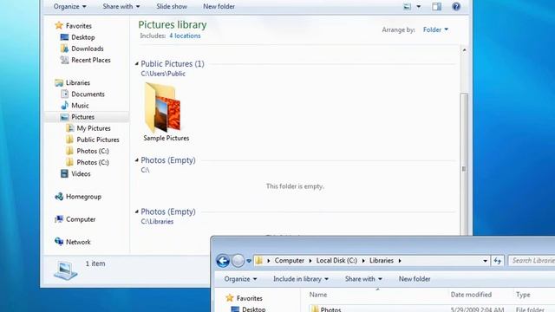
Task: Open Arrange by Folder dropdown
Action: pyautogui.click(x=435, y=29)
